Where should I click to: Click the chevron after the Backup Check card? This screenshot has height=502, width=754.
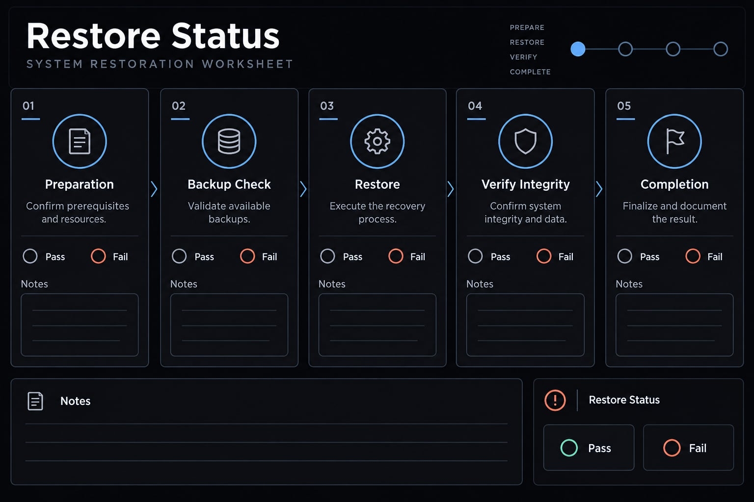click(303, 189)
